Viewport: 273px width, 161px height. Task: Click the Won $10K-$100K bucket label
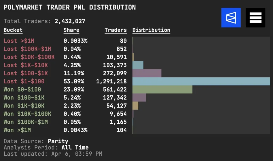click(x=27, y=114)
